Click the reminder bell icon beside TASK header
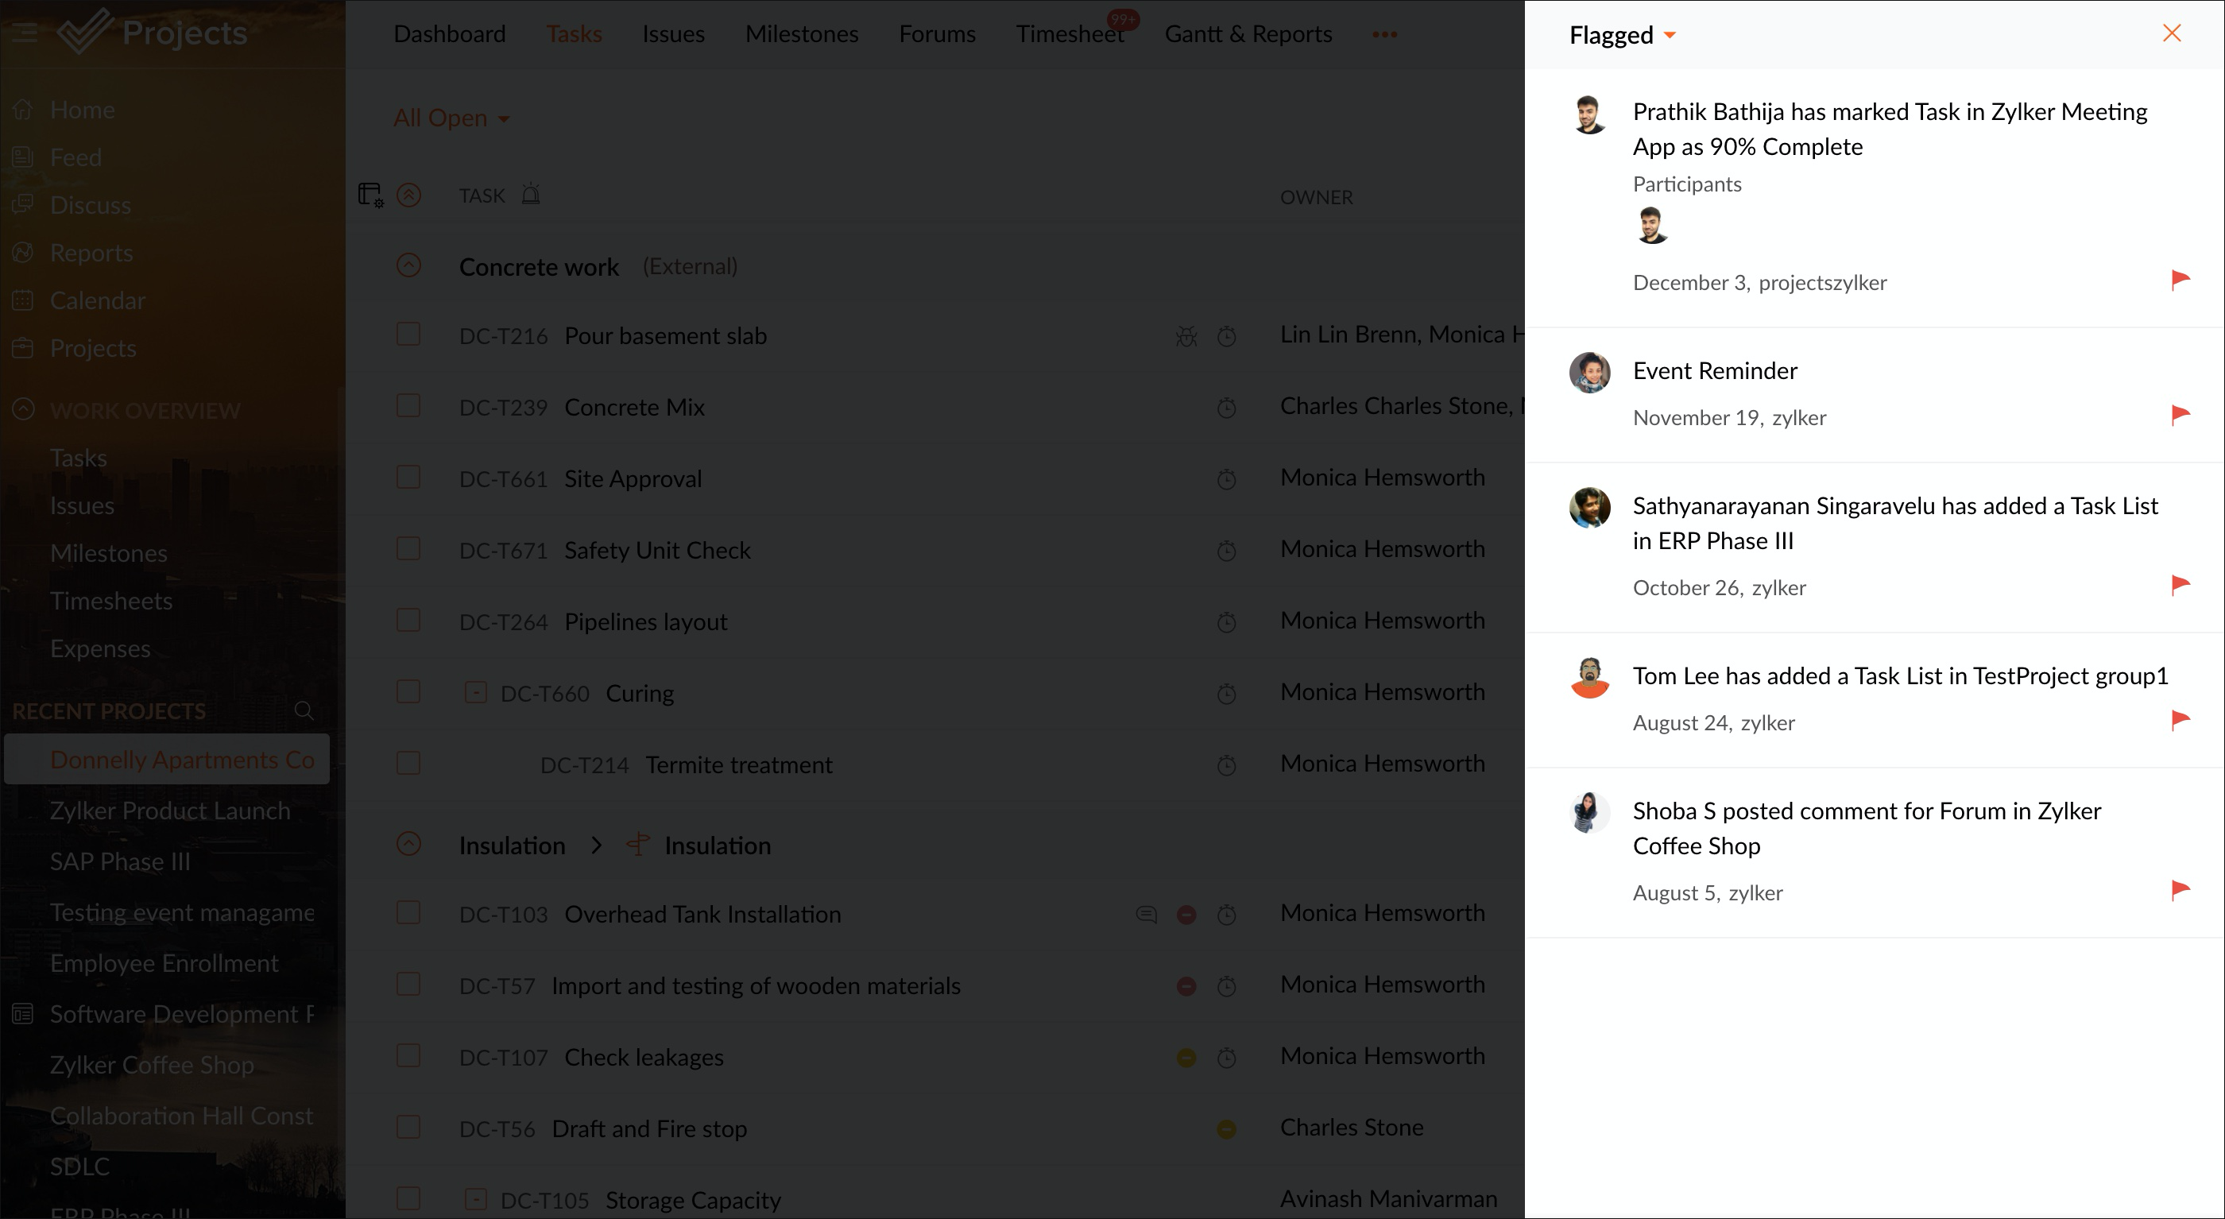 click(530, 195)
